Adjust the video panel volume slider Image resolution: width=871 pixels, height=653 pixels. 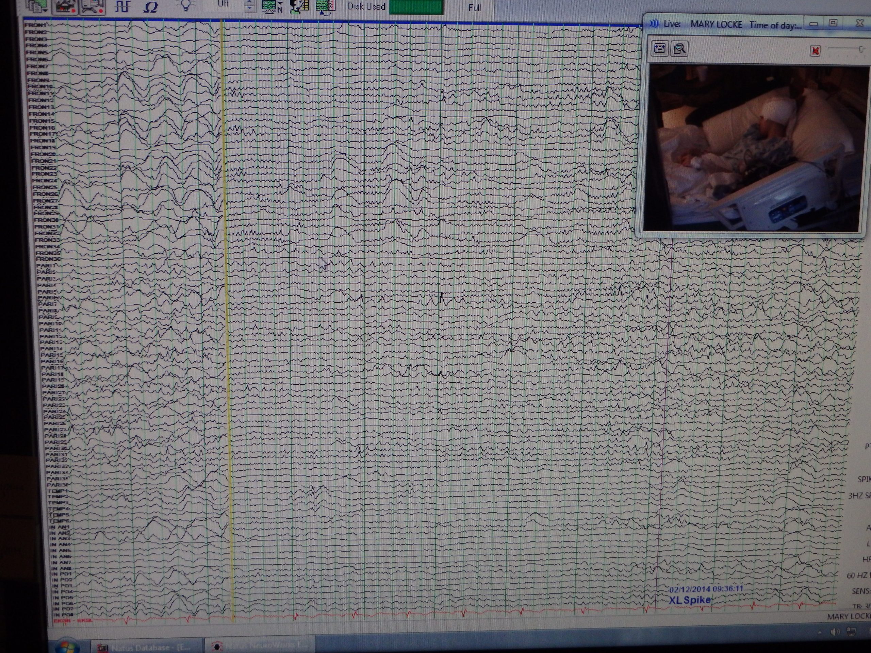click(x=861, y=49)
